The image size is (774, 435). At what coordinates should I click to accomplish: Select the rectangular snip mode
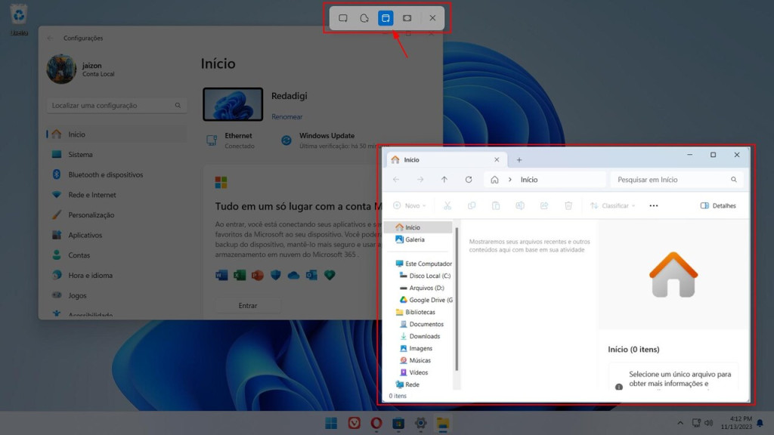click(x=342, y=17)
